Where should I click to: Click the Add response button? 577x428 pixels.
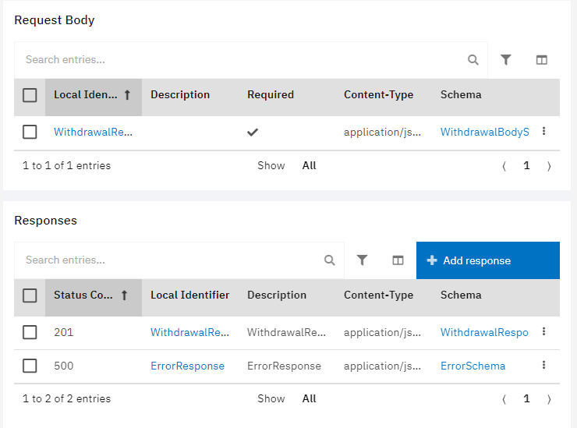488,260
